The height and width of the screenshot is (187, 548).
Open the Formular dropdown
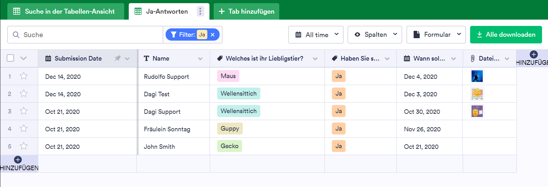coord(436,35)
